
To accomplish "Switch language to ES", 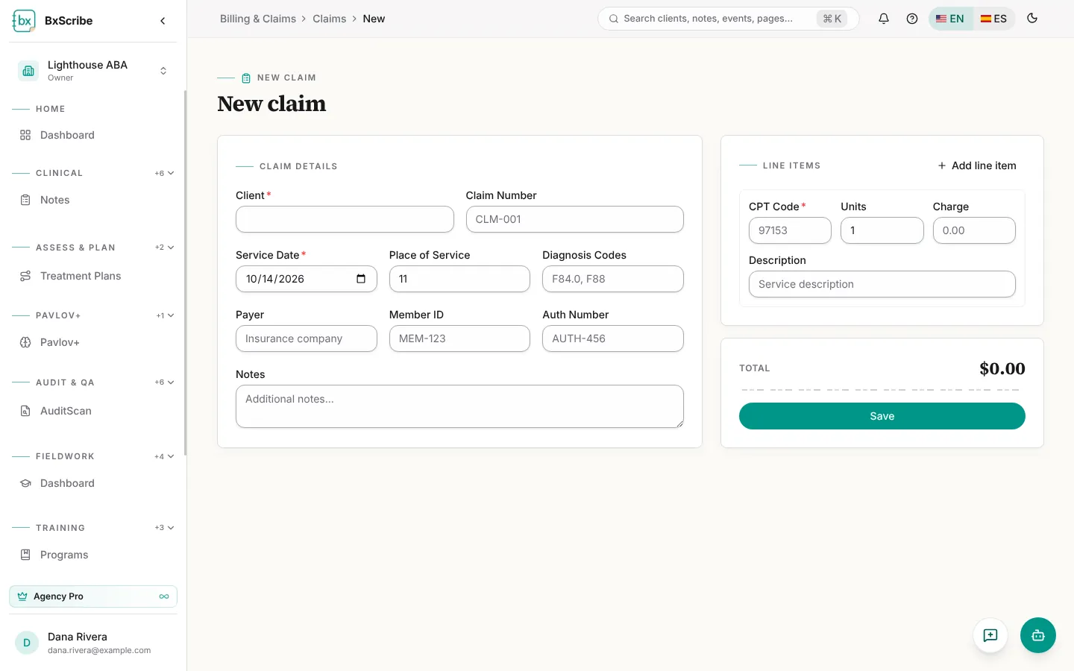I will pyautogui.click(x=993, y=19).
